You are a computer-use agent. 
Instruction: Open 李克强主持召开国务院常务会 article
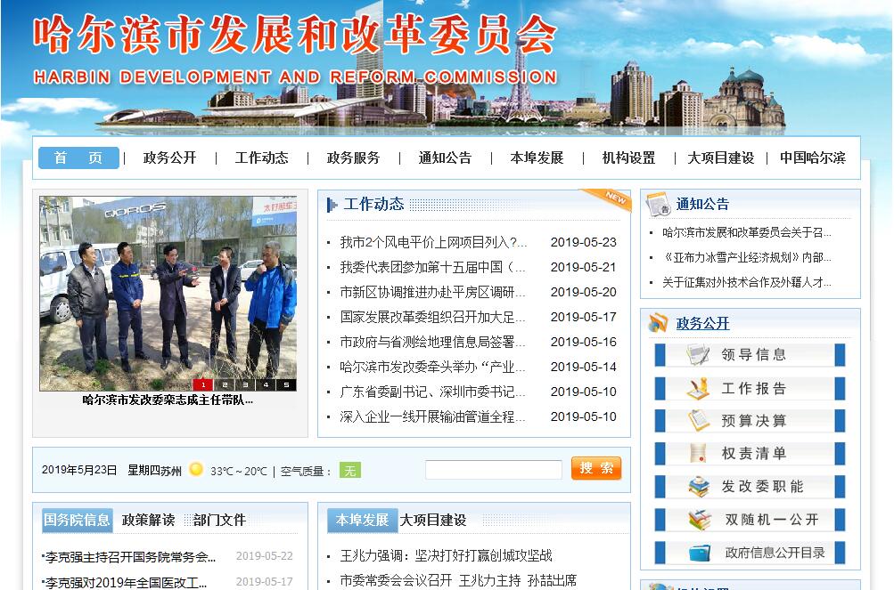coord(129,557)
